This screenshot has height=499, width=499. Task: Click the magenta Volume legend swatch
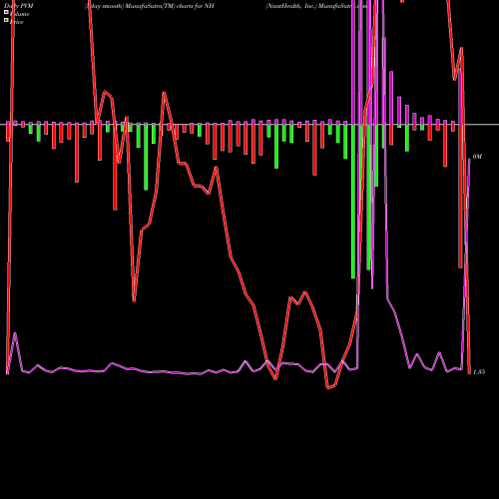[x=6, y=12]
